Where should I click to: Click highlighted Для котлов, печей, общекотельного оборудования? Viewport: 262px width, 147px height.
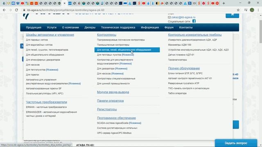[x=127, y=50]
